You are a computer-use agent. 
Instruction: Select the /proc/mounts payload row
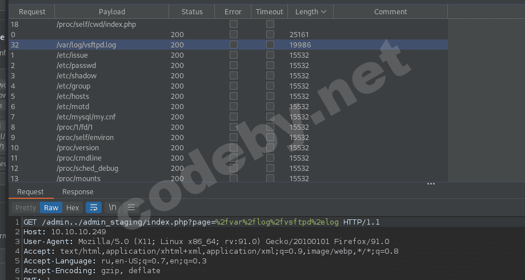pos(229,178)
